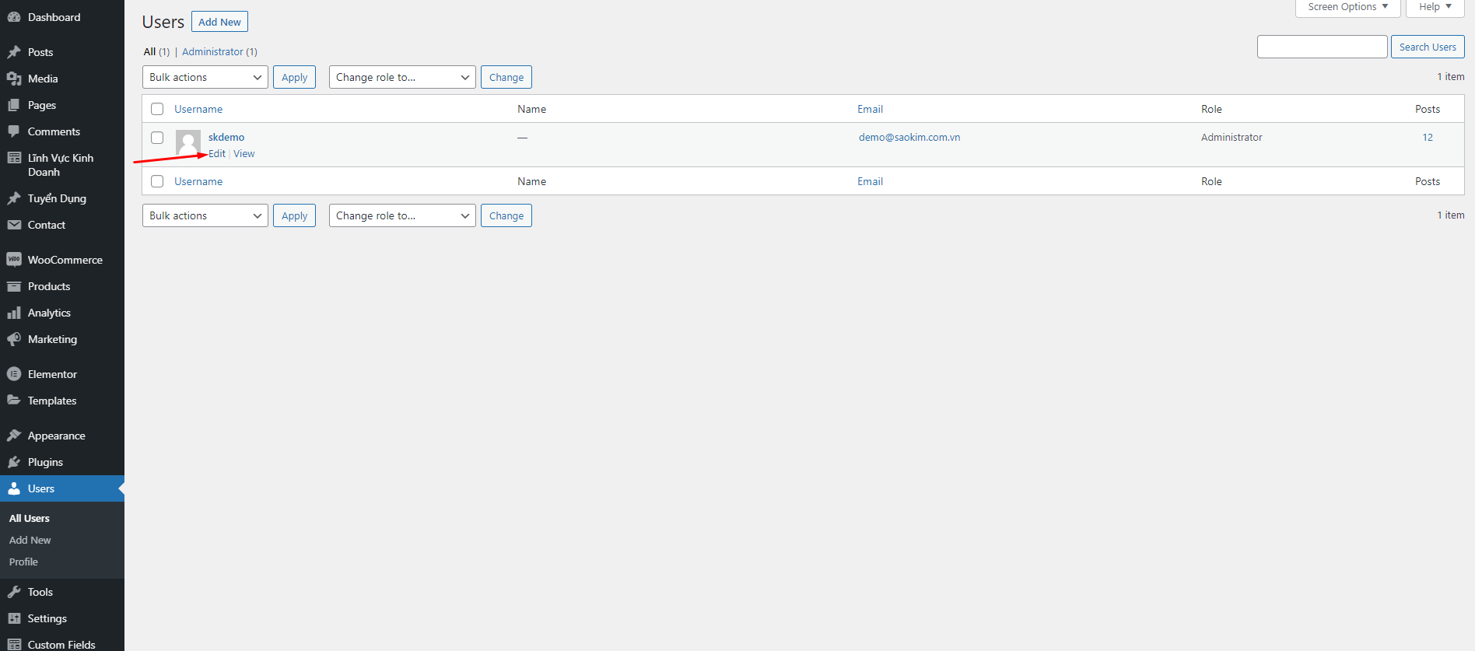Expand the top 'Change role to...' dropdown
Screen dimensions: 1475x651
(x=401, y=77)
